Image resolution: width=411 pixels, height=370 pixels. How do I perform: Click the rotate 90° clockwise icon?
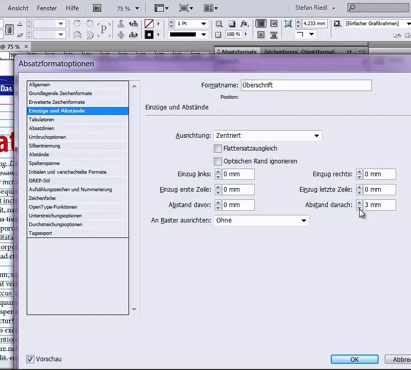(x=77, y=24)
